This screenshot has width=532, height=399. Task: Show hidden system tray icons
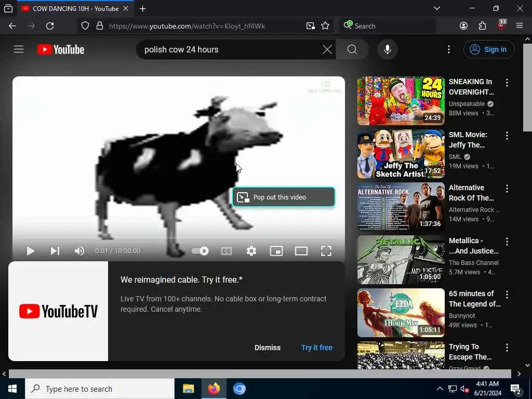coord(440,389)
